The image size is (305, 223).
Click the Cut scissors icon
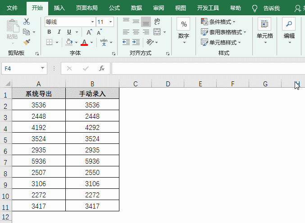[x=27, y=22]
